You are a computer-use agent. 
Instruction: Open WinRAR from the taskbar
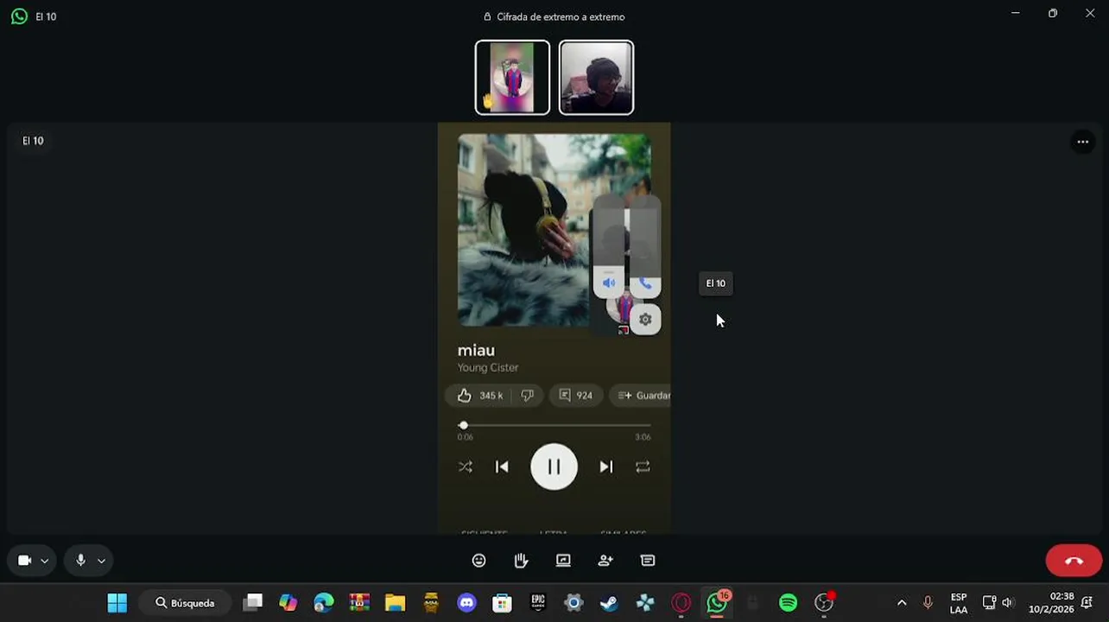coord(359,603)
